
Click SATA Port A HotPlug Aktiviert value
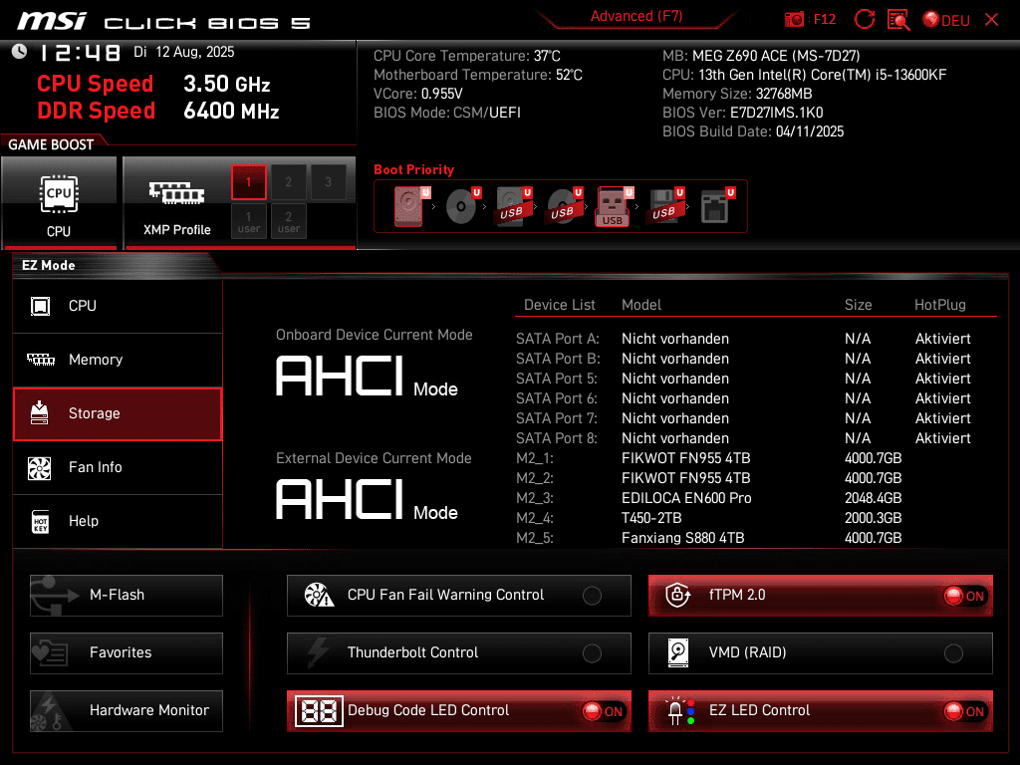coord(943,339)
